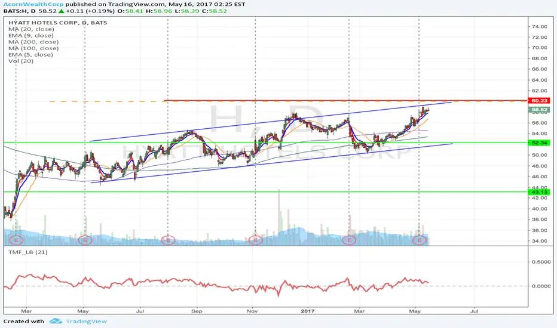Click the 74.00 price axis label

click(x=539, y=27)
